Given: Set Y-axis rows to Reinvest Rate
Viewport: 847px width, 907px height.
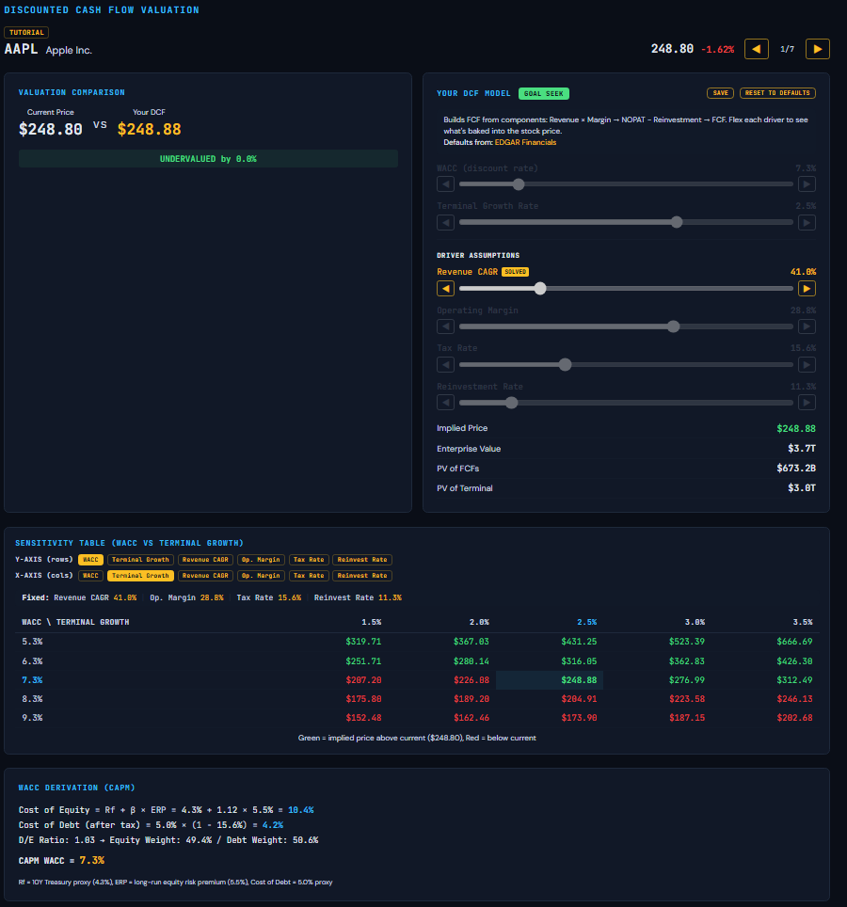Looking at the screenshot, I should 362,560.
